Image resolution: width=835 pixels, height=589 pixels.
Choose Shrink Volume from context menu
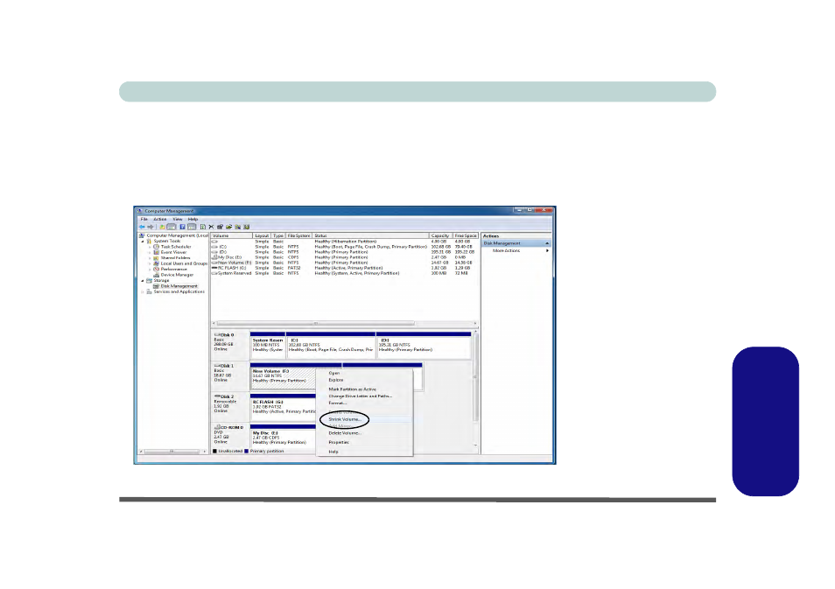click(x=364, y=419)
